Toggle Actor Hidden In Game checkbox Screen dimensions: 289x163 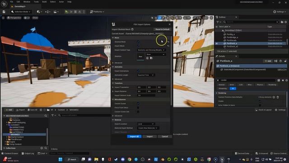260,105
